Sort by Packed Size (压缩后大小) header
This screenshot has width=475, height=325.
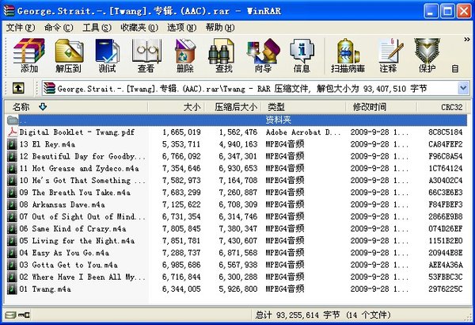point(234,107)
